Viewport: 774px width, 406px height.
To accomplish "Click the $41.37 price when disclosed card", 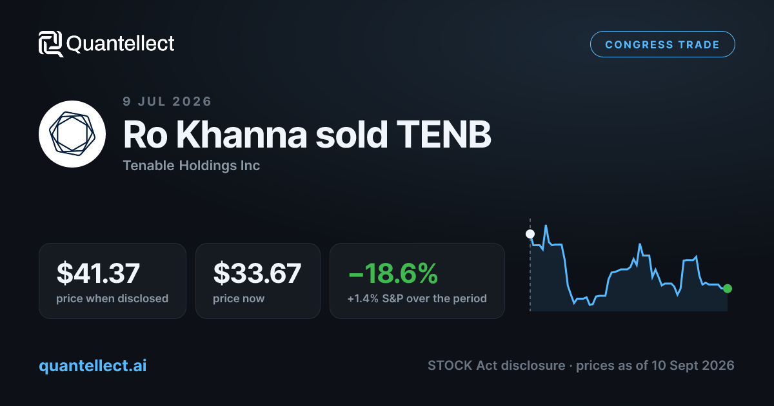I will (x=112, y=280).
